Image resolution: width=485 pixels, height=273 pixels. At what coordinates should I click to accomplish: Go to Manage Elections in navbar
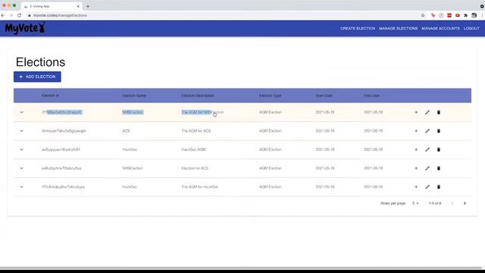399,28
